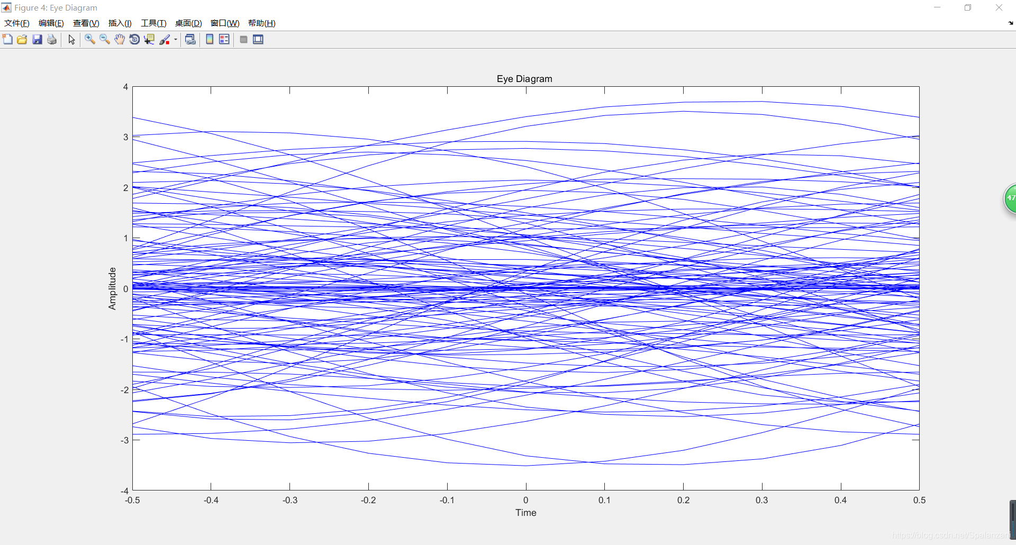This screenshot has width=1016, height=545.
Task: Select the Edit Plot arrow tool
Action: 71,40
